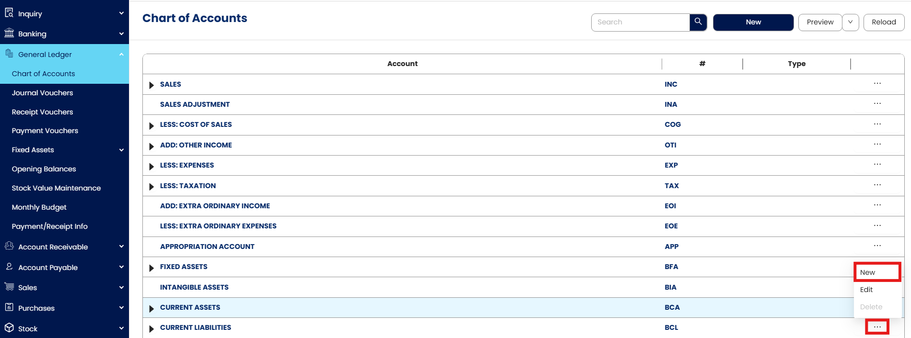Click the search magnifier icon button
Screen dimensions: 911x338
(698, 22)
